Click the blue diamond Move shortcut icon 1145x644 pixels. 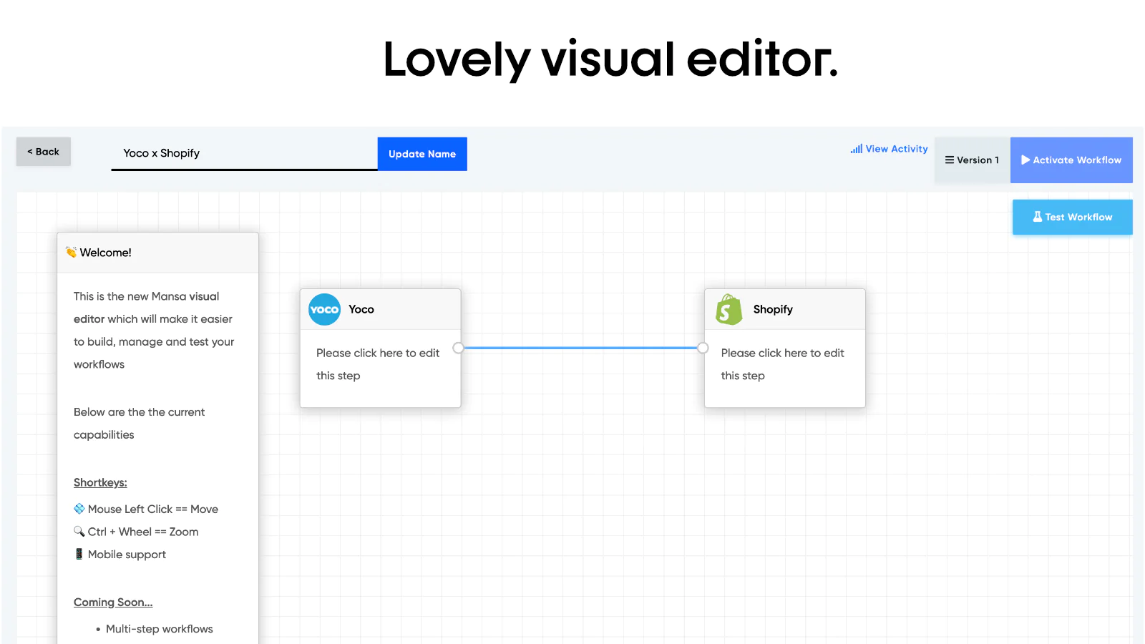[79, 509]
